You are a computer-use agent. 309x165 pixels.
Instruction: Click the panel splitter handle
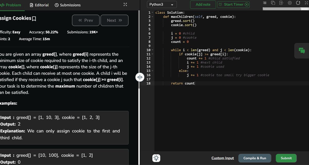tap(140, 77)
